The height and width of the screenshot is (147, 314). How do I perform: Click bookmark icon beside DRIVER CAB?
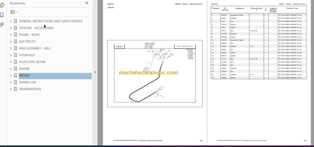pos(16,82)
